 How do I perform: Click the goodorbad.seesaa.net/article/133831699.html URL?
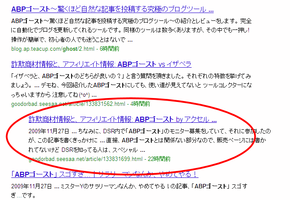[x=85, y=159]
